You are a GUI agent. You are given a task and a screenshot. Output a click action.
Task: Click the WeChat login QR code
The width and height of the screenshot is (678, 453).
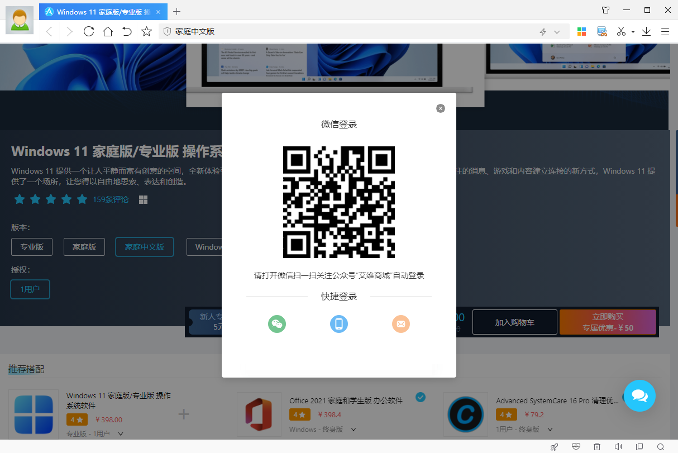point(339,202)
